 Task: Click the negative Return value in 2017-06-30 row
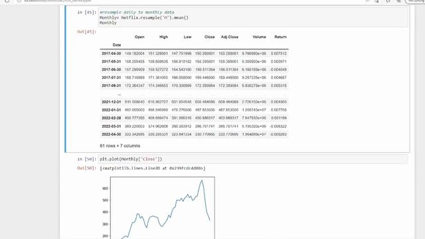(278, 70)
